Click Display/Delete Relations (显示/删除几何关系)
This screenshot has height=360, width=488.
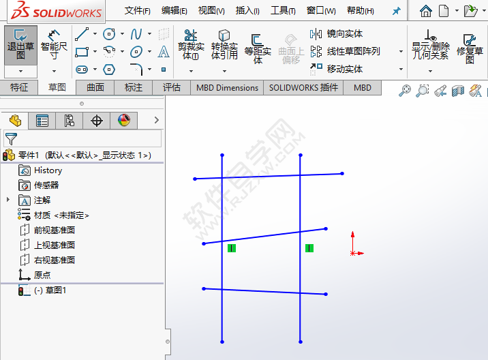[431, 44]
